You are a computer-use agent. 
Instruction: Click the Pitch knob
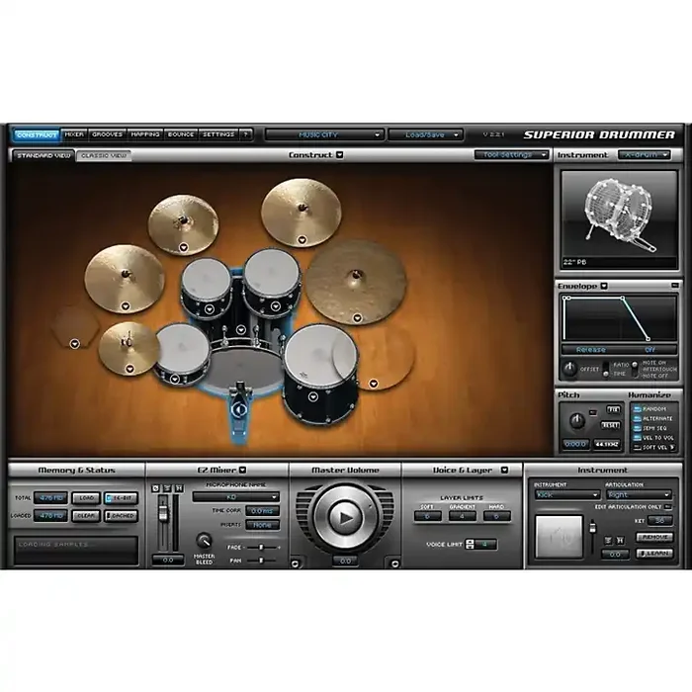576,420
